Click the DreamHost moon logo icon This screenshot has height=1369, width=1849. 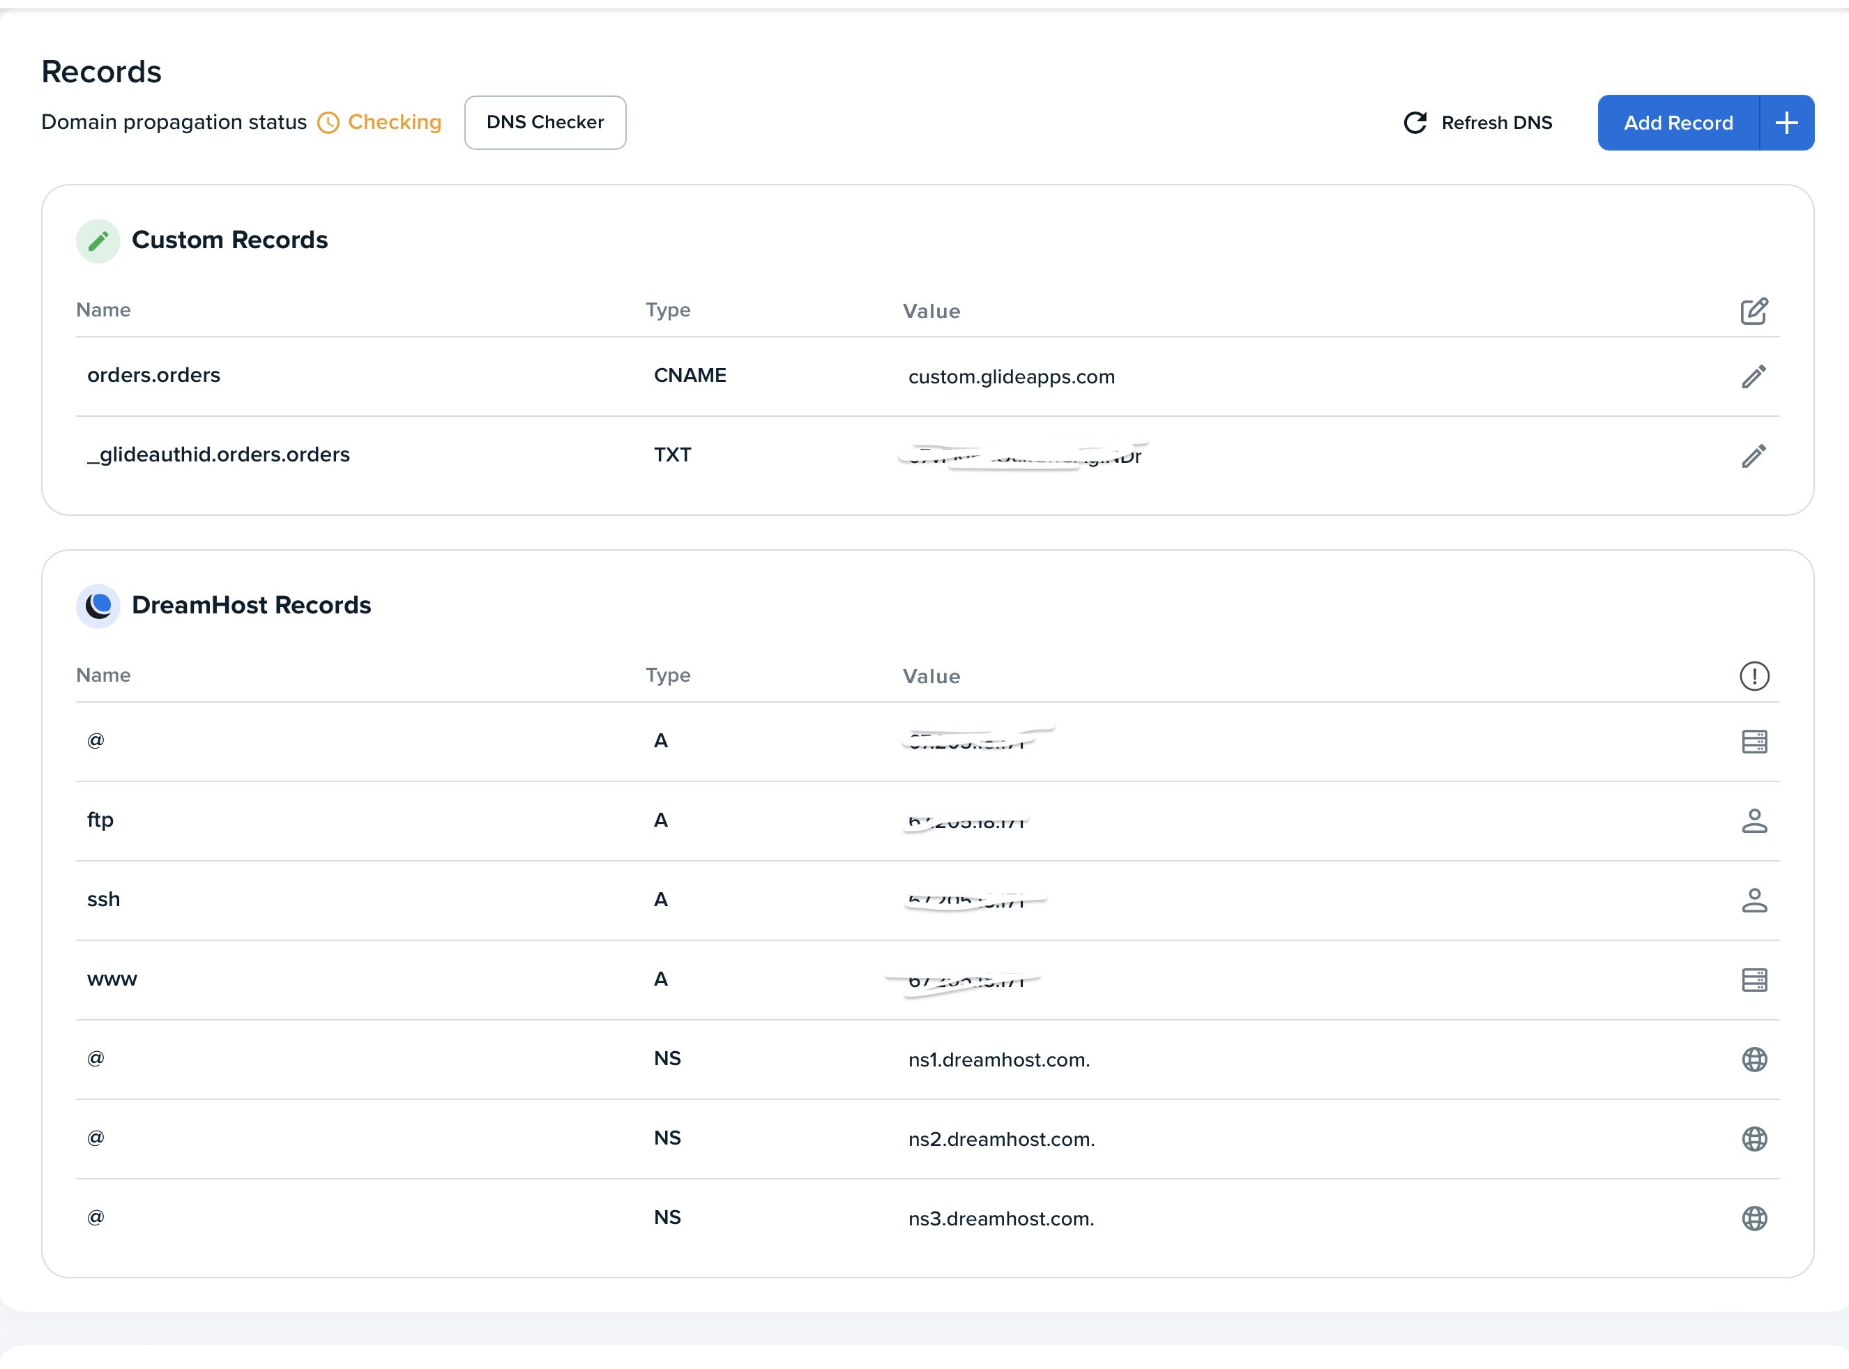(x=98, y=606)
